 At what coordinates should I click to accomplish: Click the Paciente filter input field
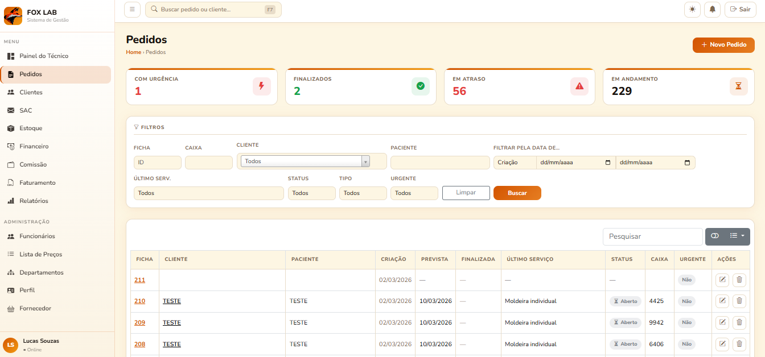click(x=440, y=163)
